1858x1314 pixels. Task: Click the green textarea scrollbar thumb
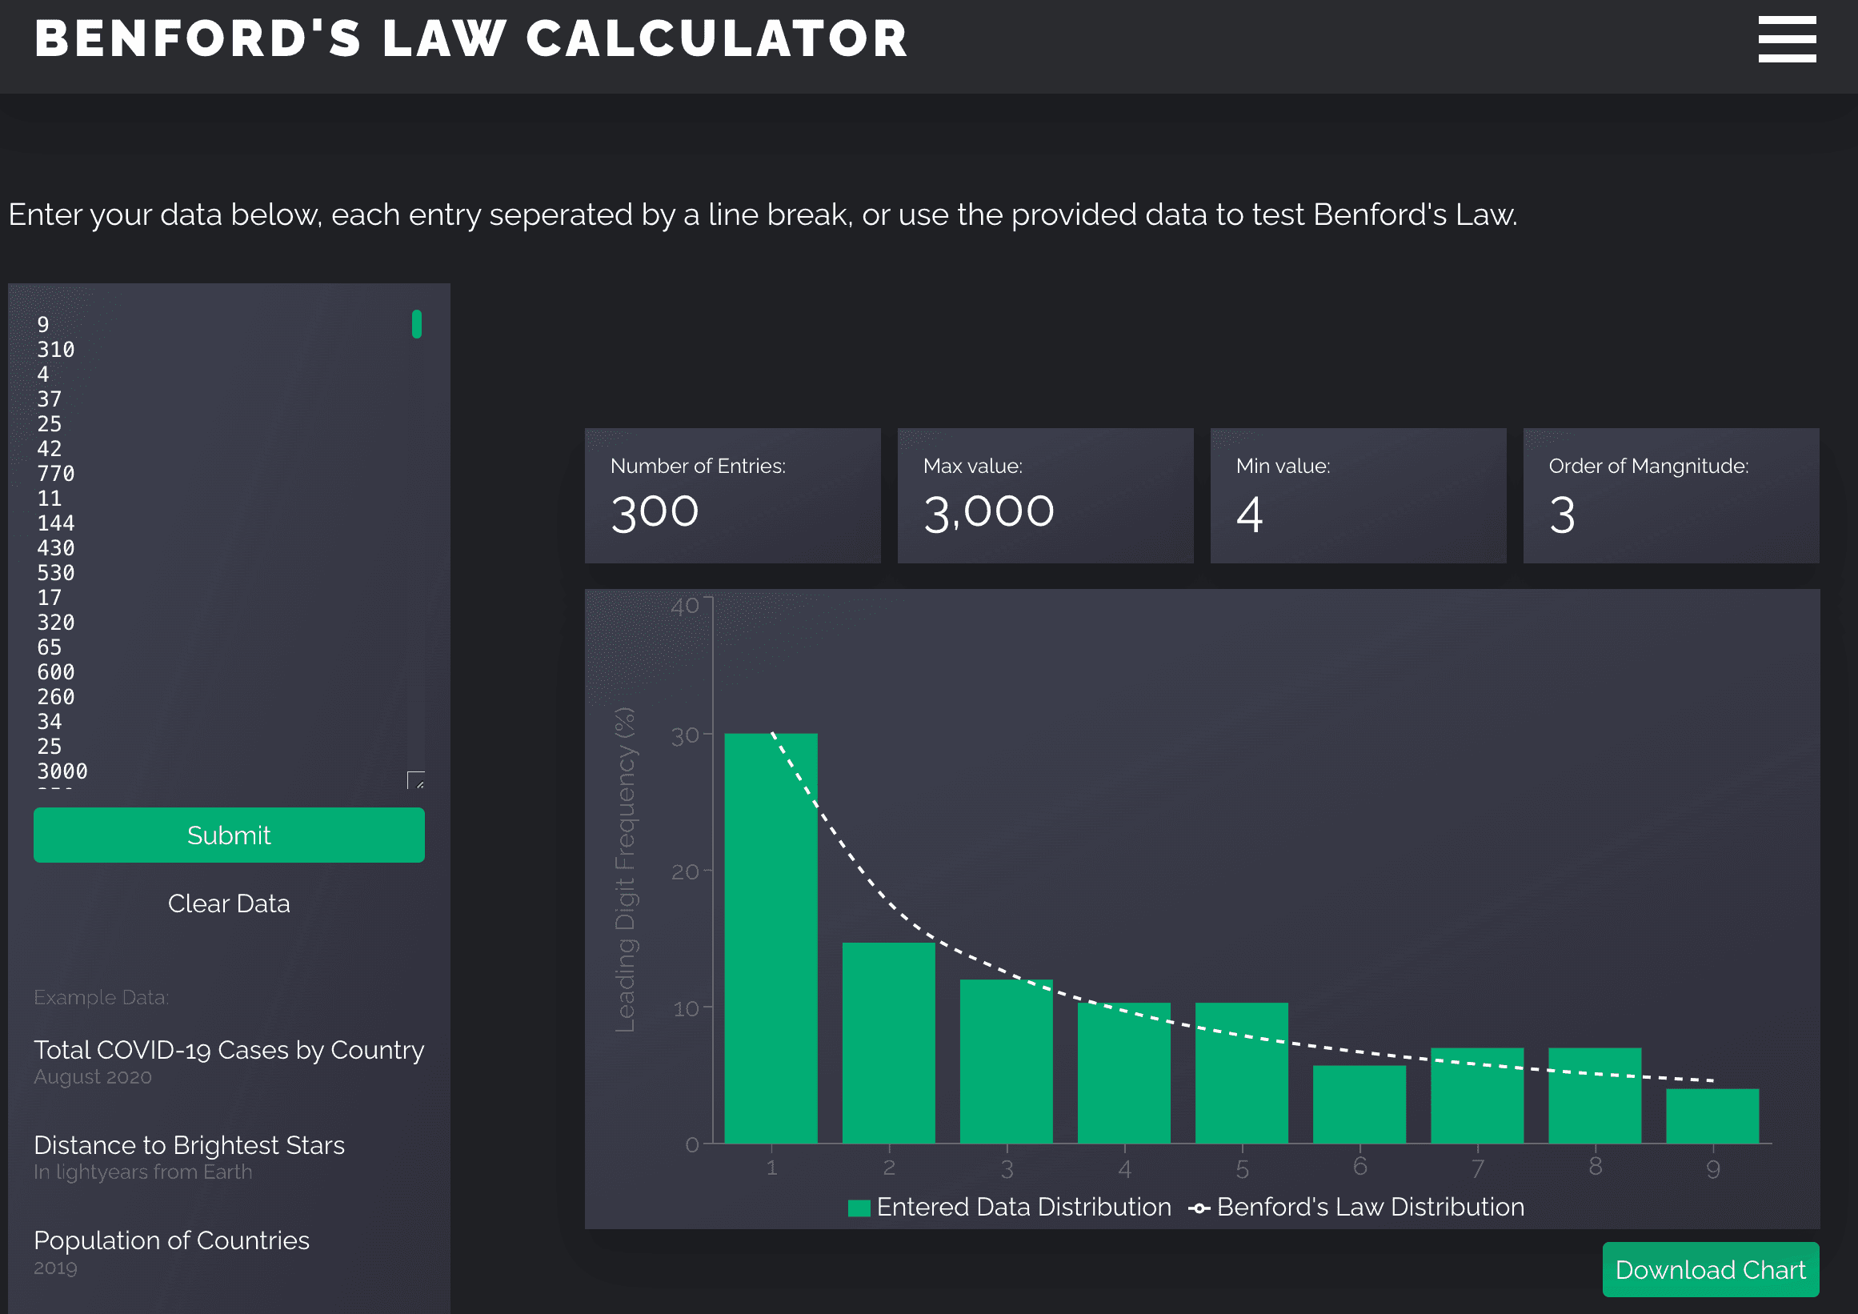[x=417, y=323]
